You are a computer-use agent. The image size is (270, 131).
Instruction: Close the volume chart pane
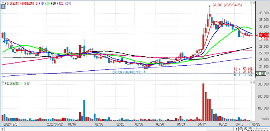click(x=254, y=83)
